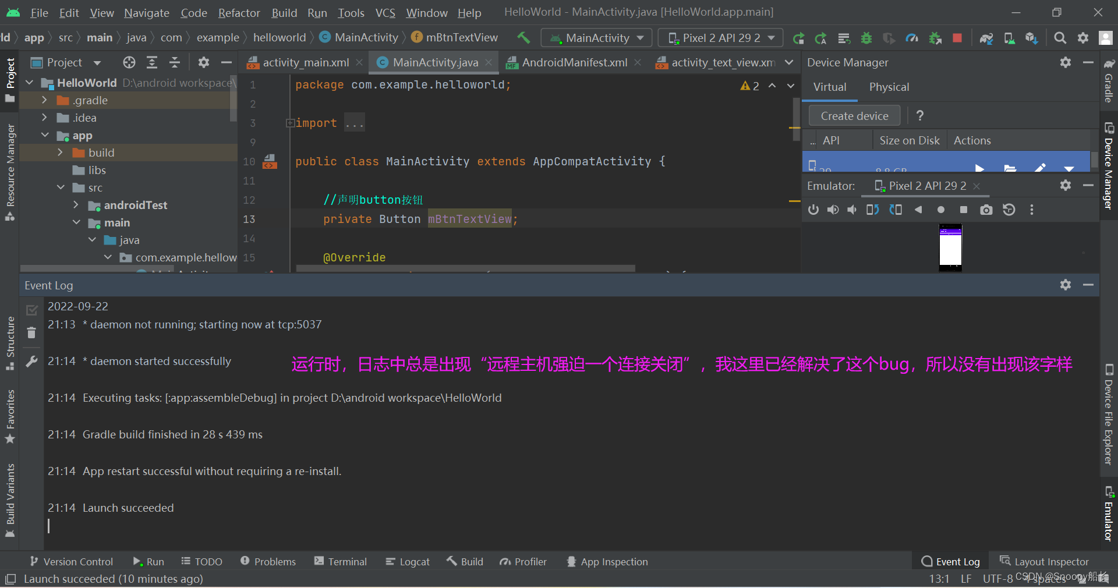
Task: Close the MainActivity.java tab
Action: pos(489,62)
